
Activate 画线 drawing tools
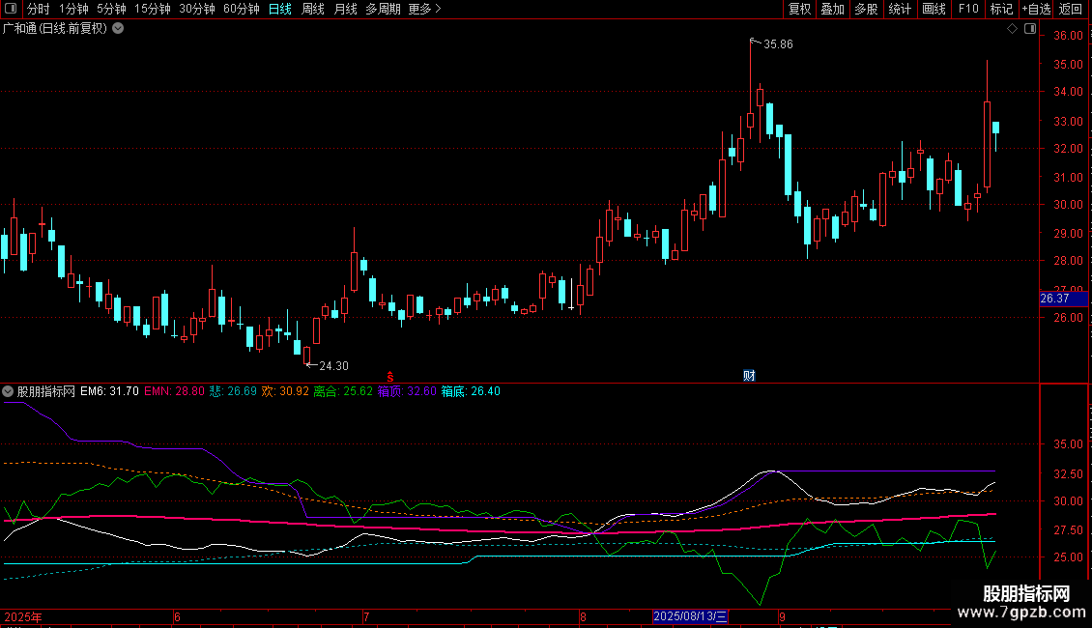coord(934,9)
